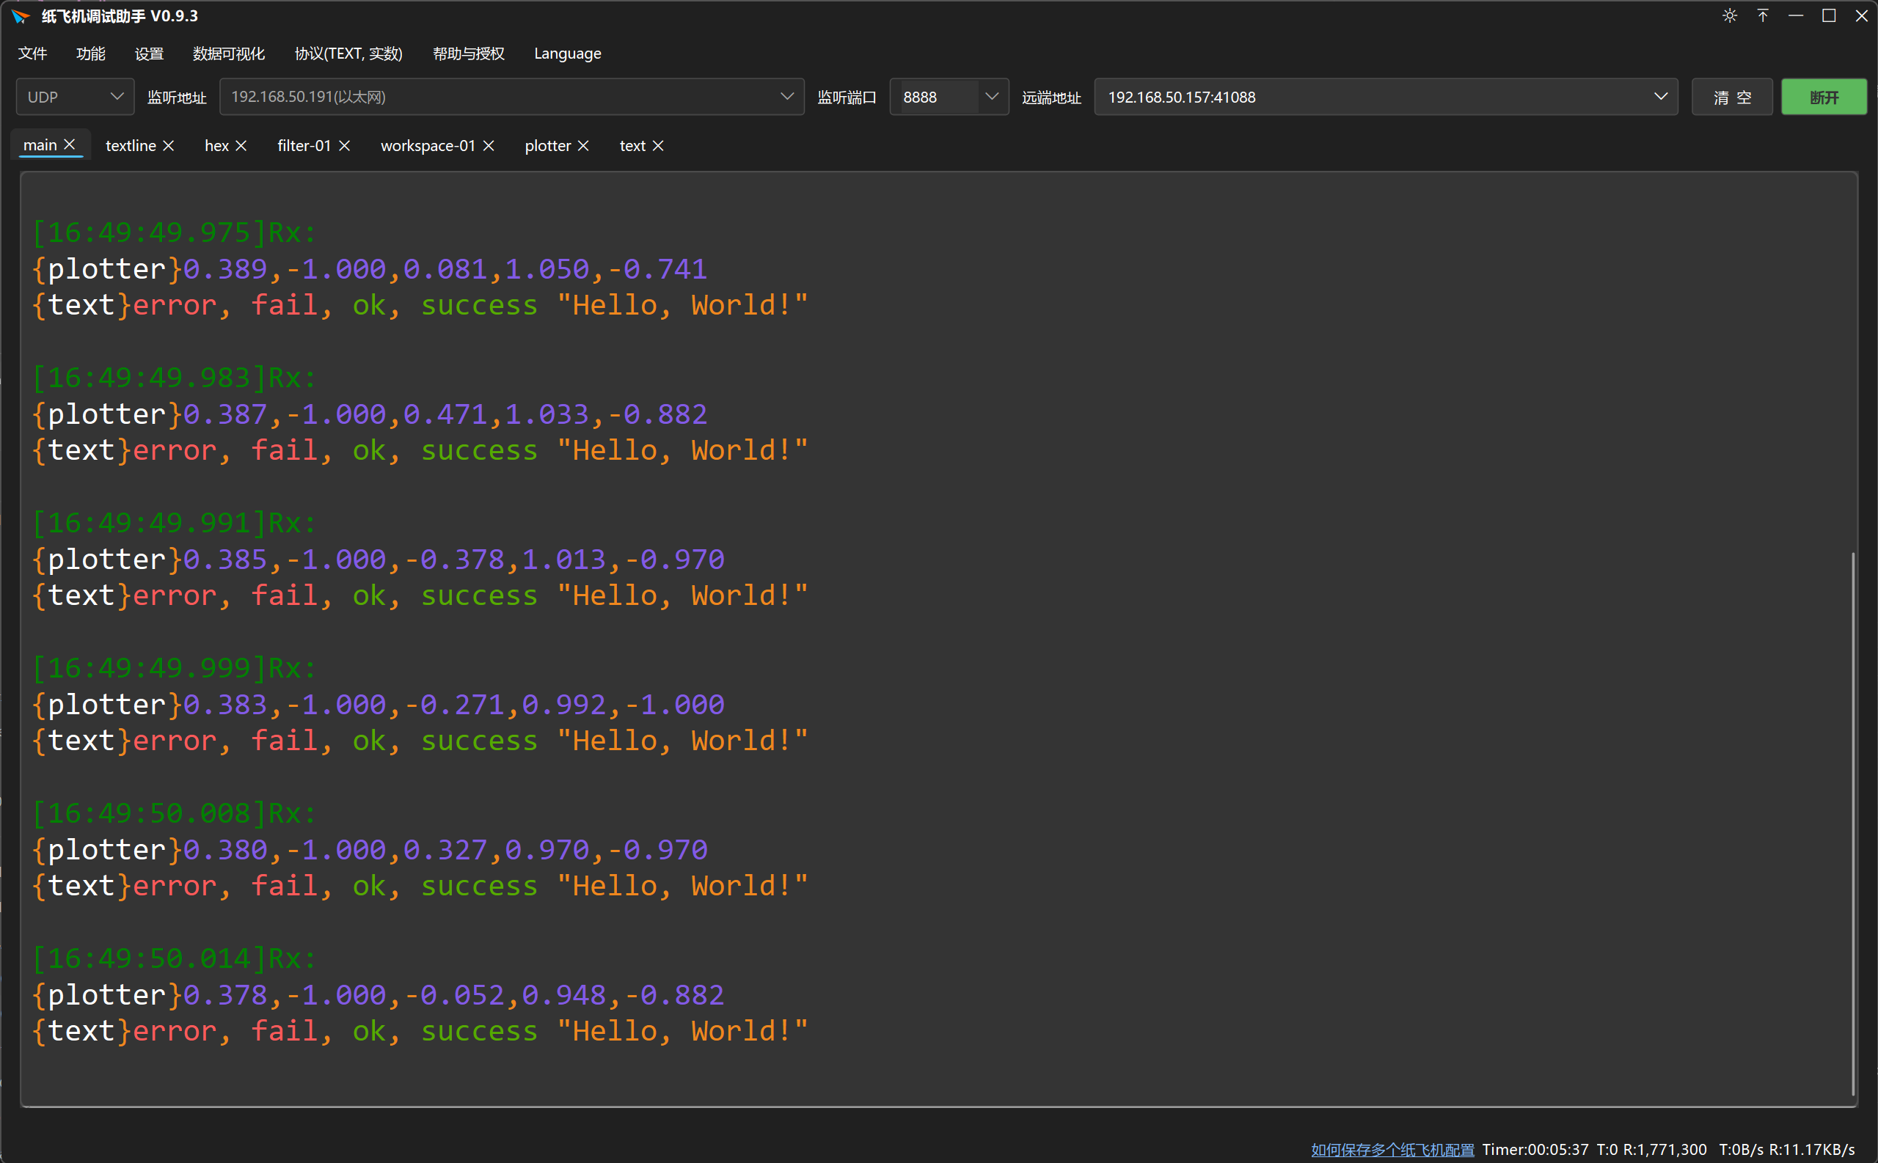1878x1163 pixels.
Task: Open the 数据可视化 menu
Action: pos(228,53)
